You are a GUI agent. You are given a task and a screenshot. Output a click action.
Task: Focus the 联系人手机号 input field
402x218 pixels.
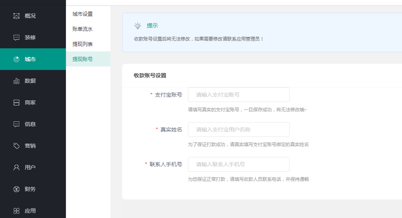click(238, 164)
